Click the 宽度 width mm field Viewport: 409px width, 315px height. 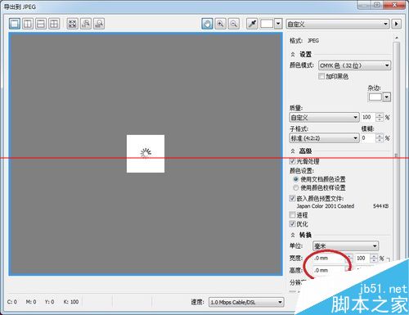click(x=330, y=258)
